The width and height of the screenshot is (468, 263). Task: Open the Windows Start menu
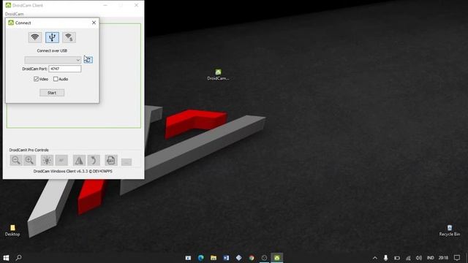[6, 258]
